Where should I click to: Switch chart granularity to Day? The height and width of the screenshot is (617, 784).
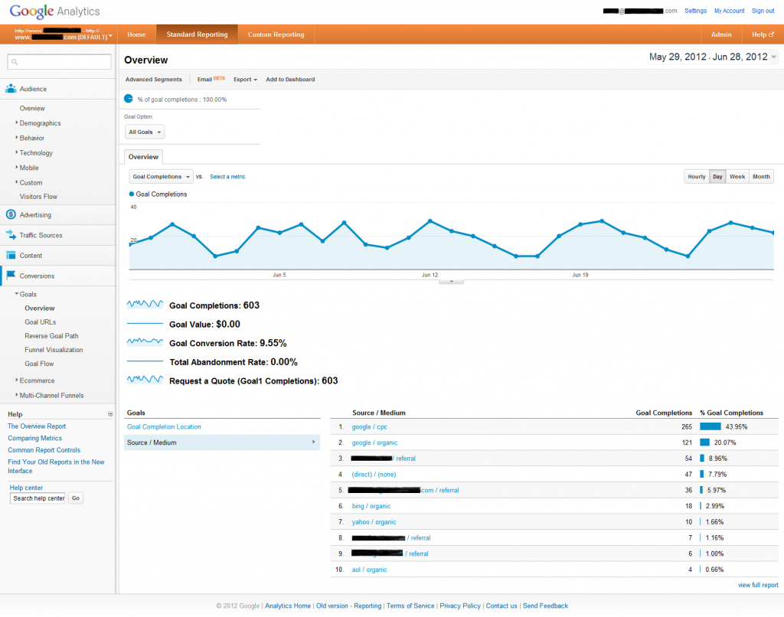coord(717,177)
